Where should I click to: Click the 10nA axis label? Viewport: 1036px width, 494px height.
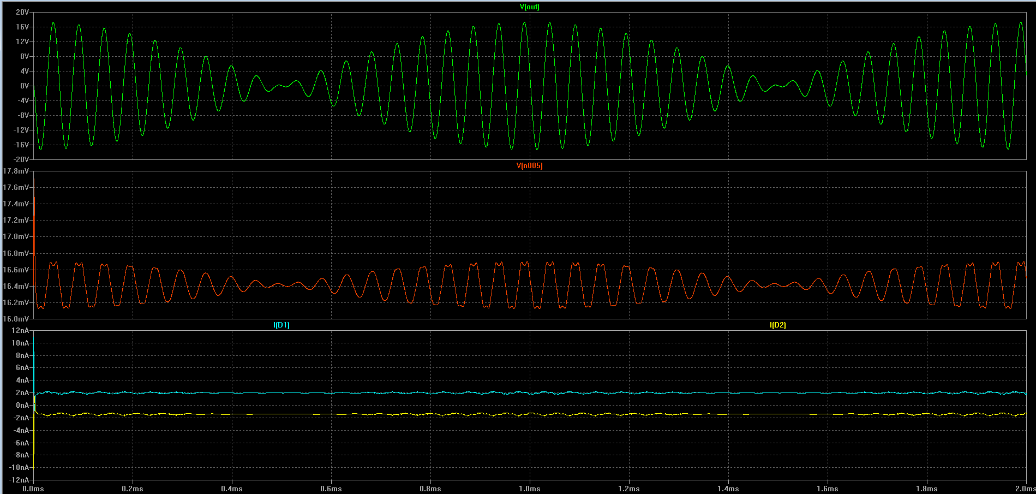coord(21,343)
